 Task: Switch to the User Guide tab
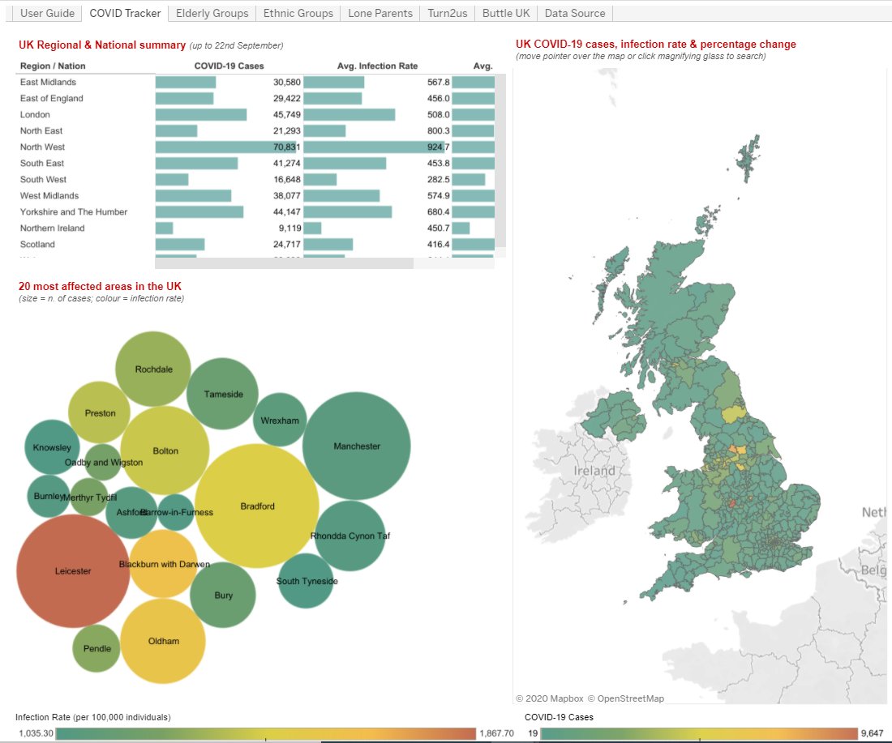45,13
